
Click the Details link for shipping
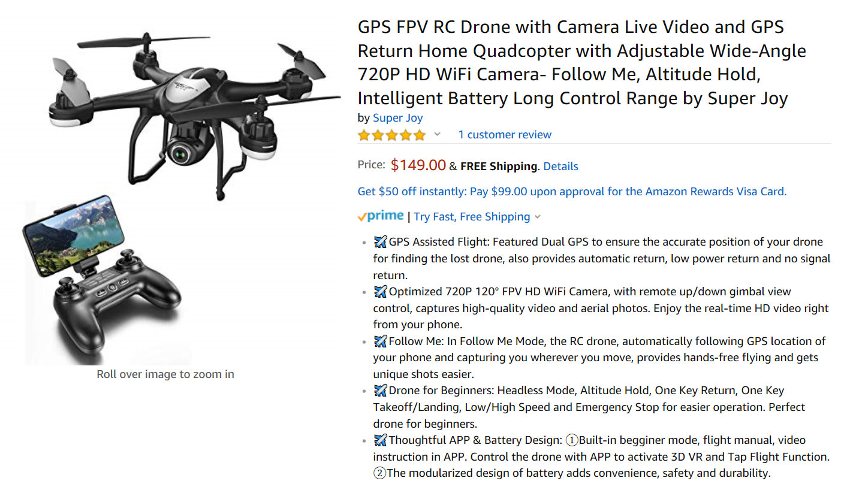(560, 167)
